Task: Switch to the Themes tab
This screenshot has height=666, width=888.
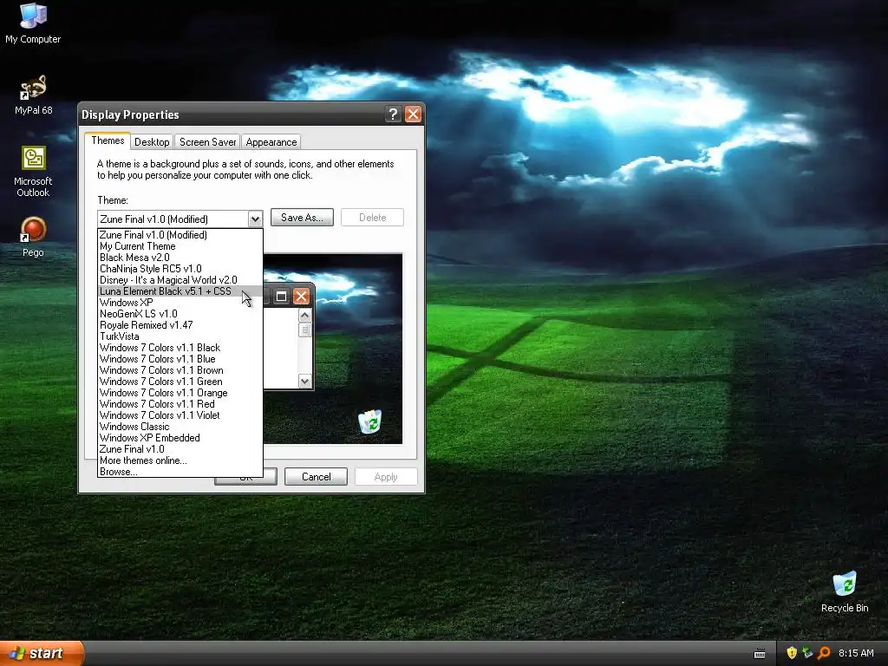Action: pyautogui.click(x=108, y=140)
